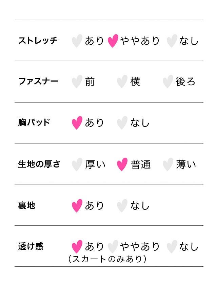Image resolution: width=217 pixels, height=289 pixels.
Task: Click the gray heart for 胸パッド なし
Action: pos(122,123)
